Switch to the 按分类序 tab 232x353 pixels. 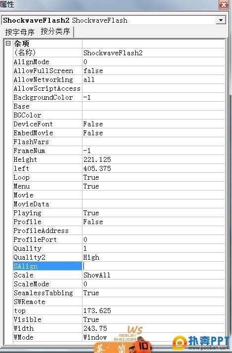pos(55,31)
